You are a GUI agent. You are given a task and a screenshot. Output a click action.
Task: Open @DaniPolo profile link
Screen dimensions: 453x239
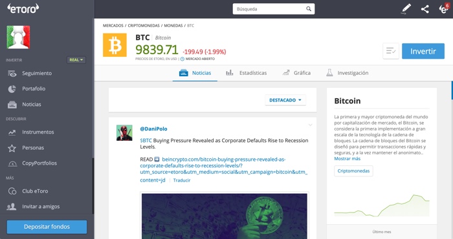pos(153,129)
